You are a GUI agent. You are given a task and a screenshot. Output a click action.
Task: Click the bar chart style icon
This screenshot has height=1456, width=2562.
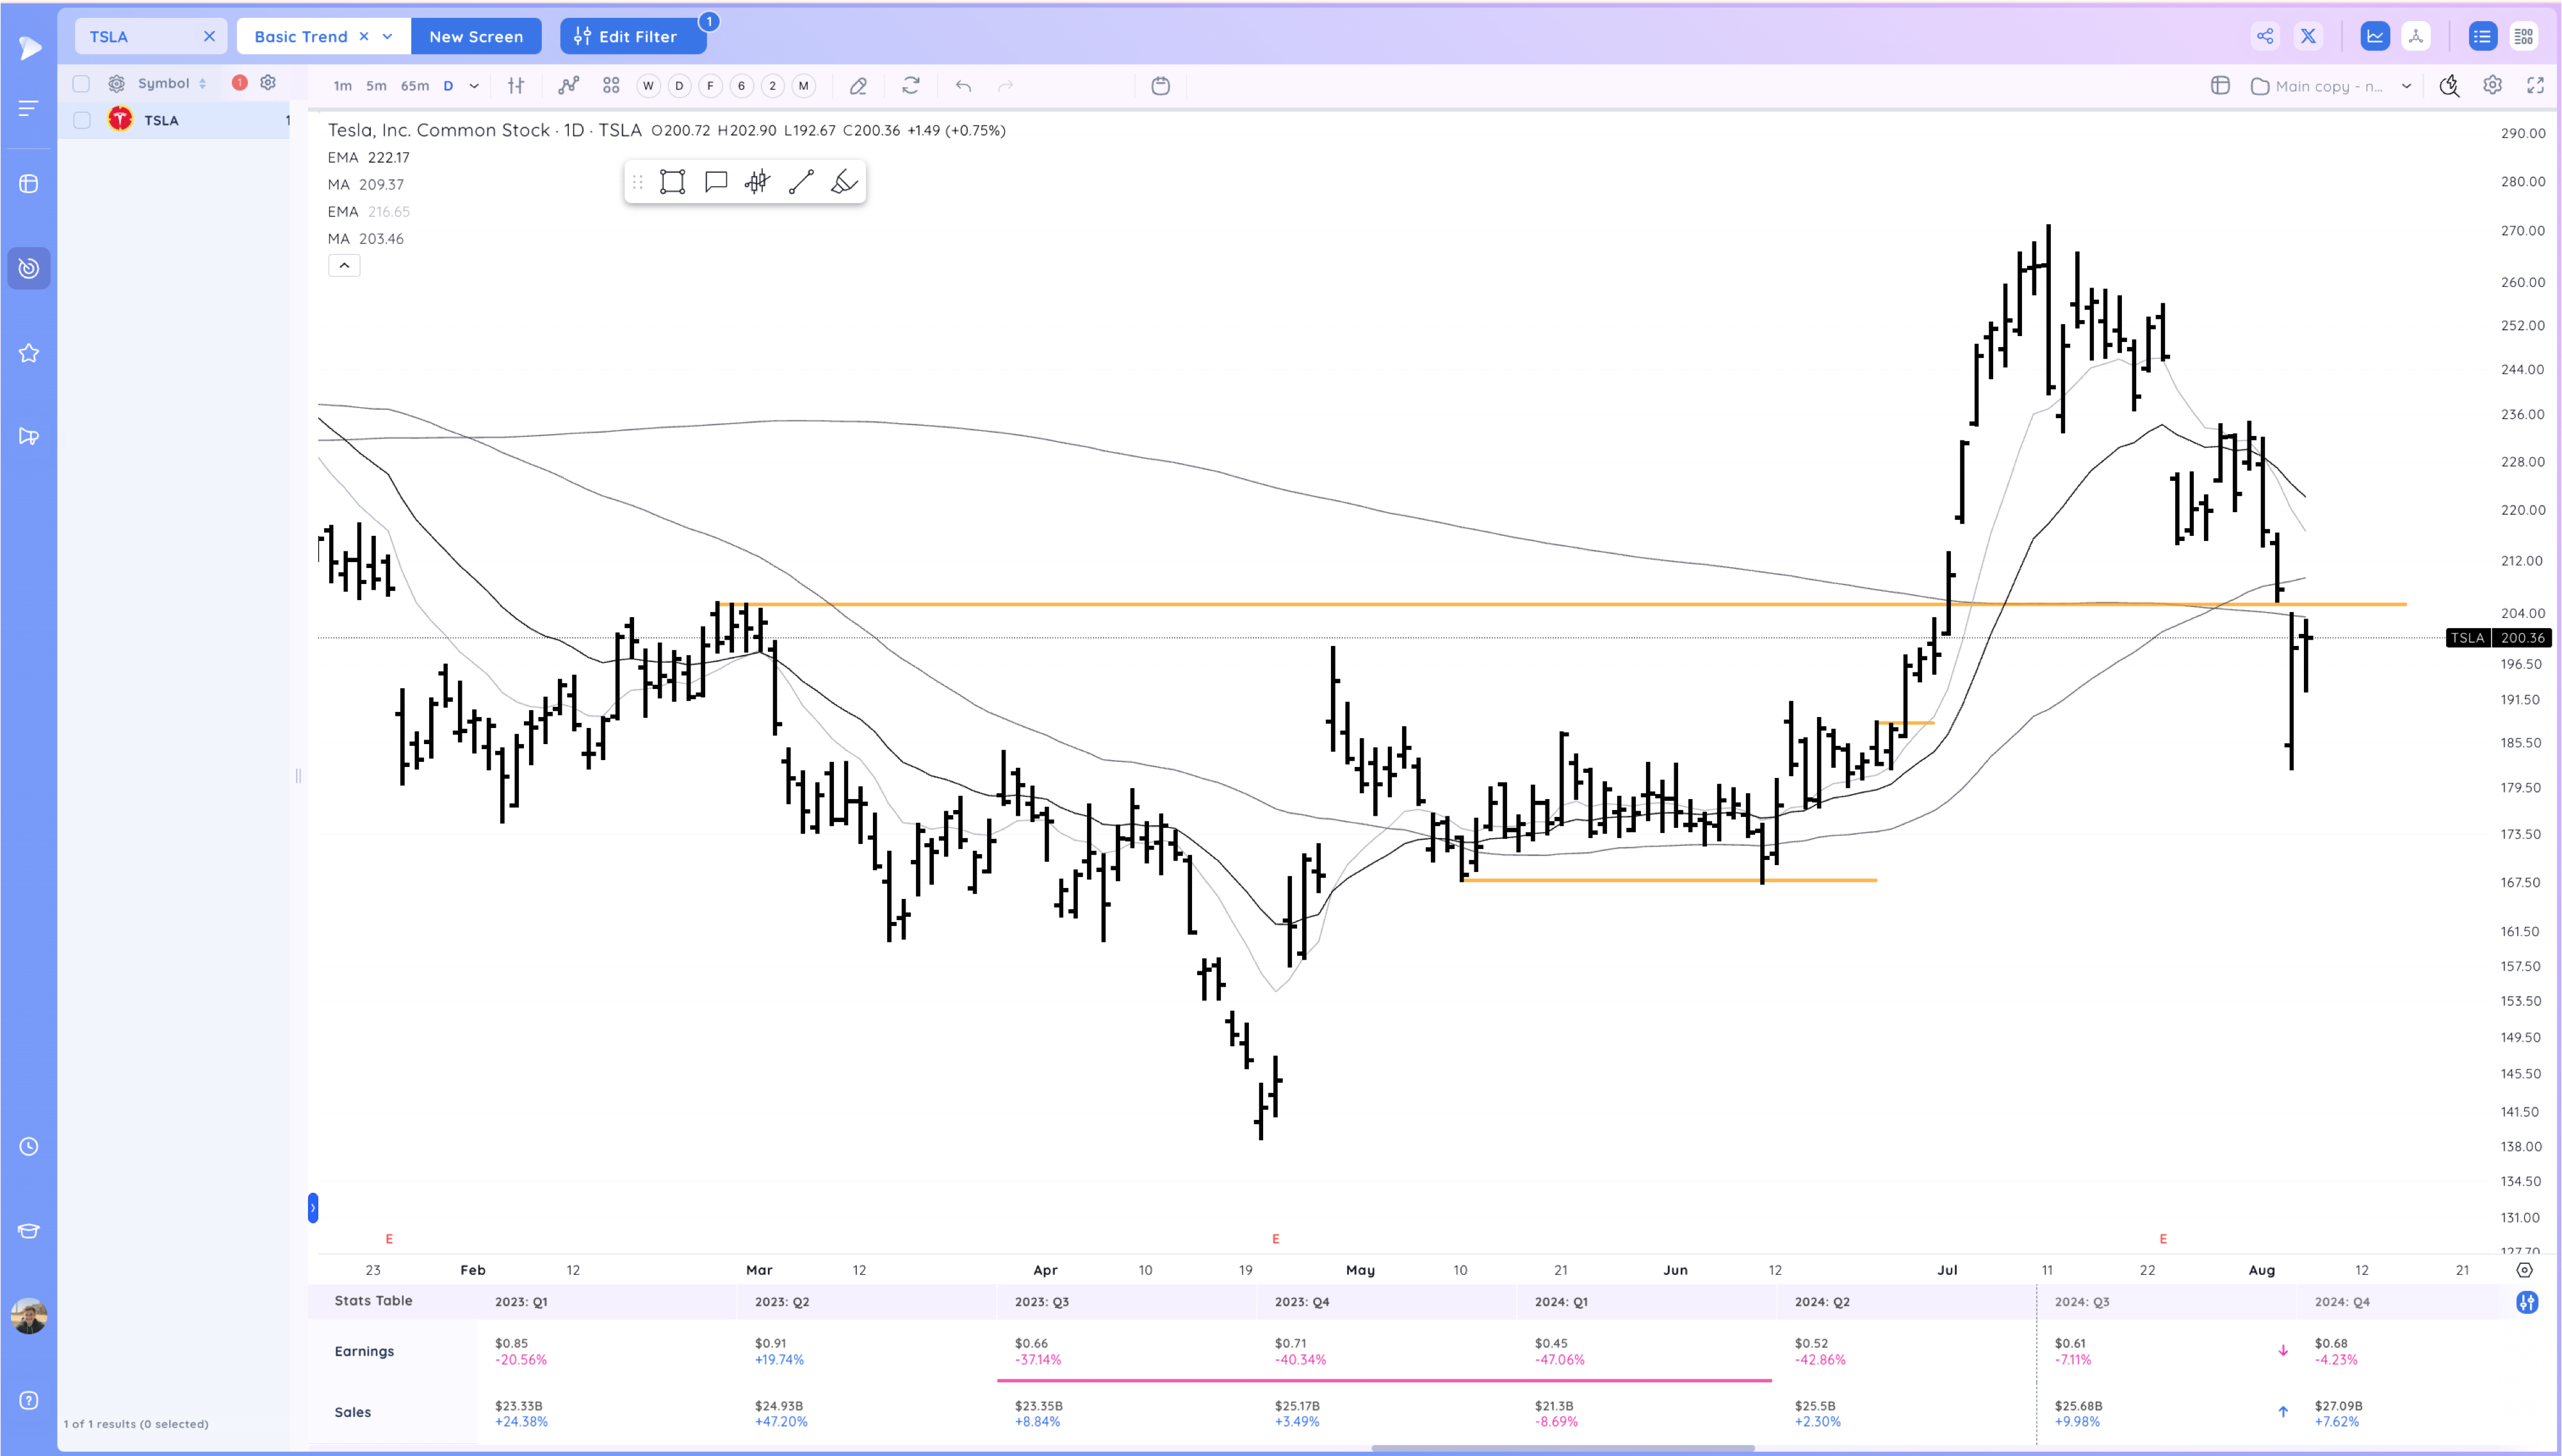point(516,86)
